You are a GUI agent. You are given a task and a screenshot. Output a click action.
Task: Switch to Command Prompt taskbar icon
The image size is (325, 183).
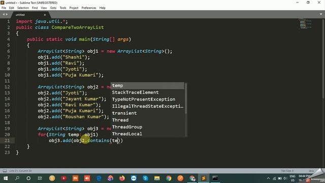[215, 178]
